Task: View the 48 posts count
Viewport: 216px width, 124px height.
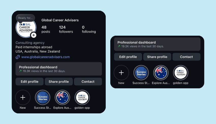Action: click(x=45, y=29)
